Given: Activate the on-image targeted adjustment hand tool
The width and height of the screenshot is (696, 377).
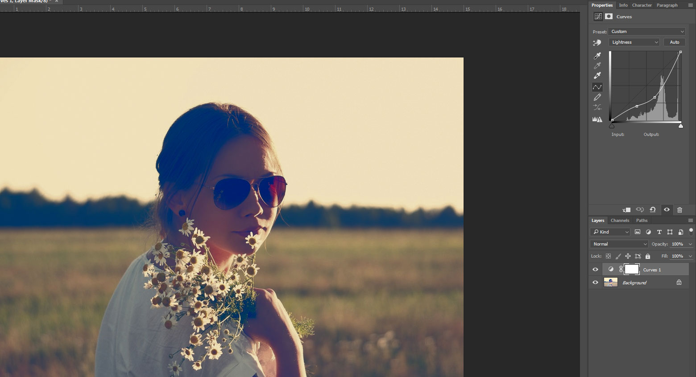Looking at the screenshot, I should coord(597,42).
